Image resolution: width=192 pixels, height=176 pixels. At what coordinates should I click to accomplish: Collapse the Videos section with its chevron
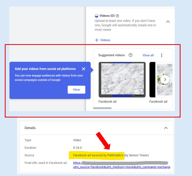pos(168,22)
